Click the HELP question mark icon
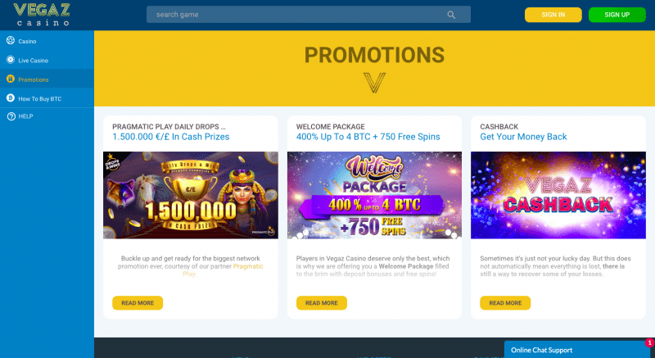655x358 pixels. pos(11,116)
